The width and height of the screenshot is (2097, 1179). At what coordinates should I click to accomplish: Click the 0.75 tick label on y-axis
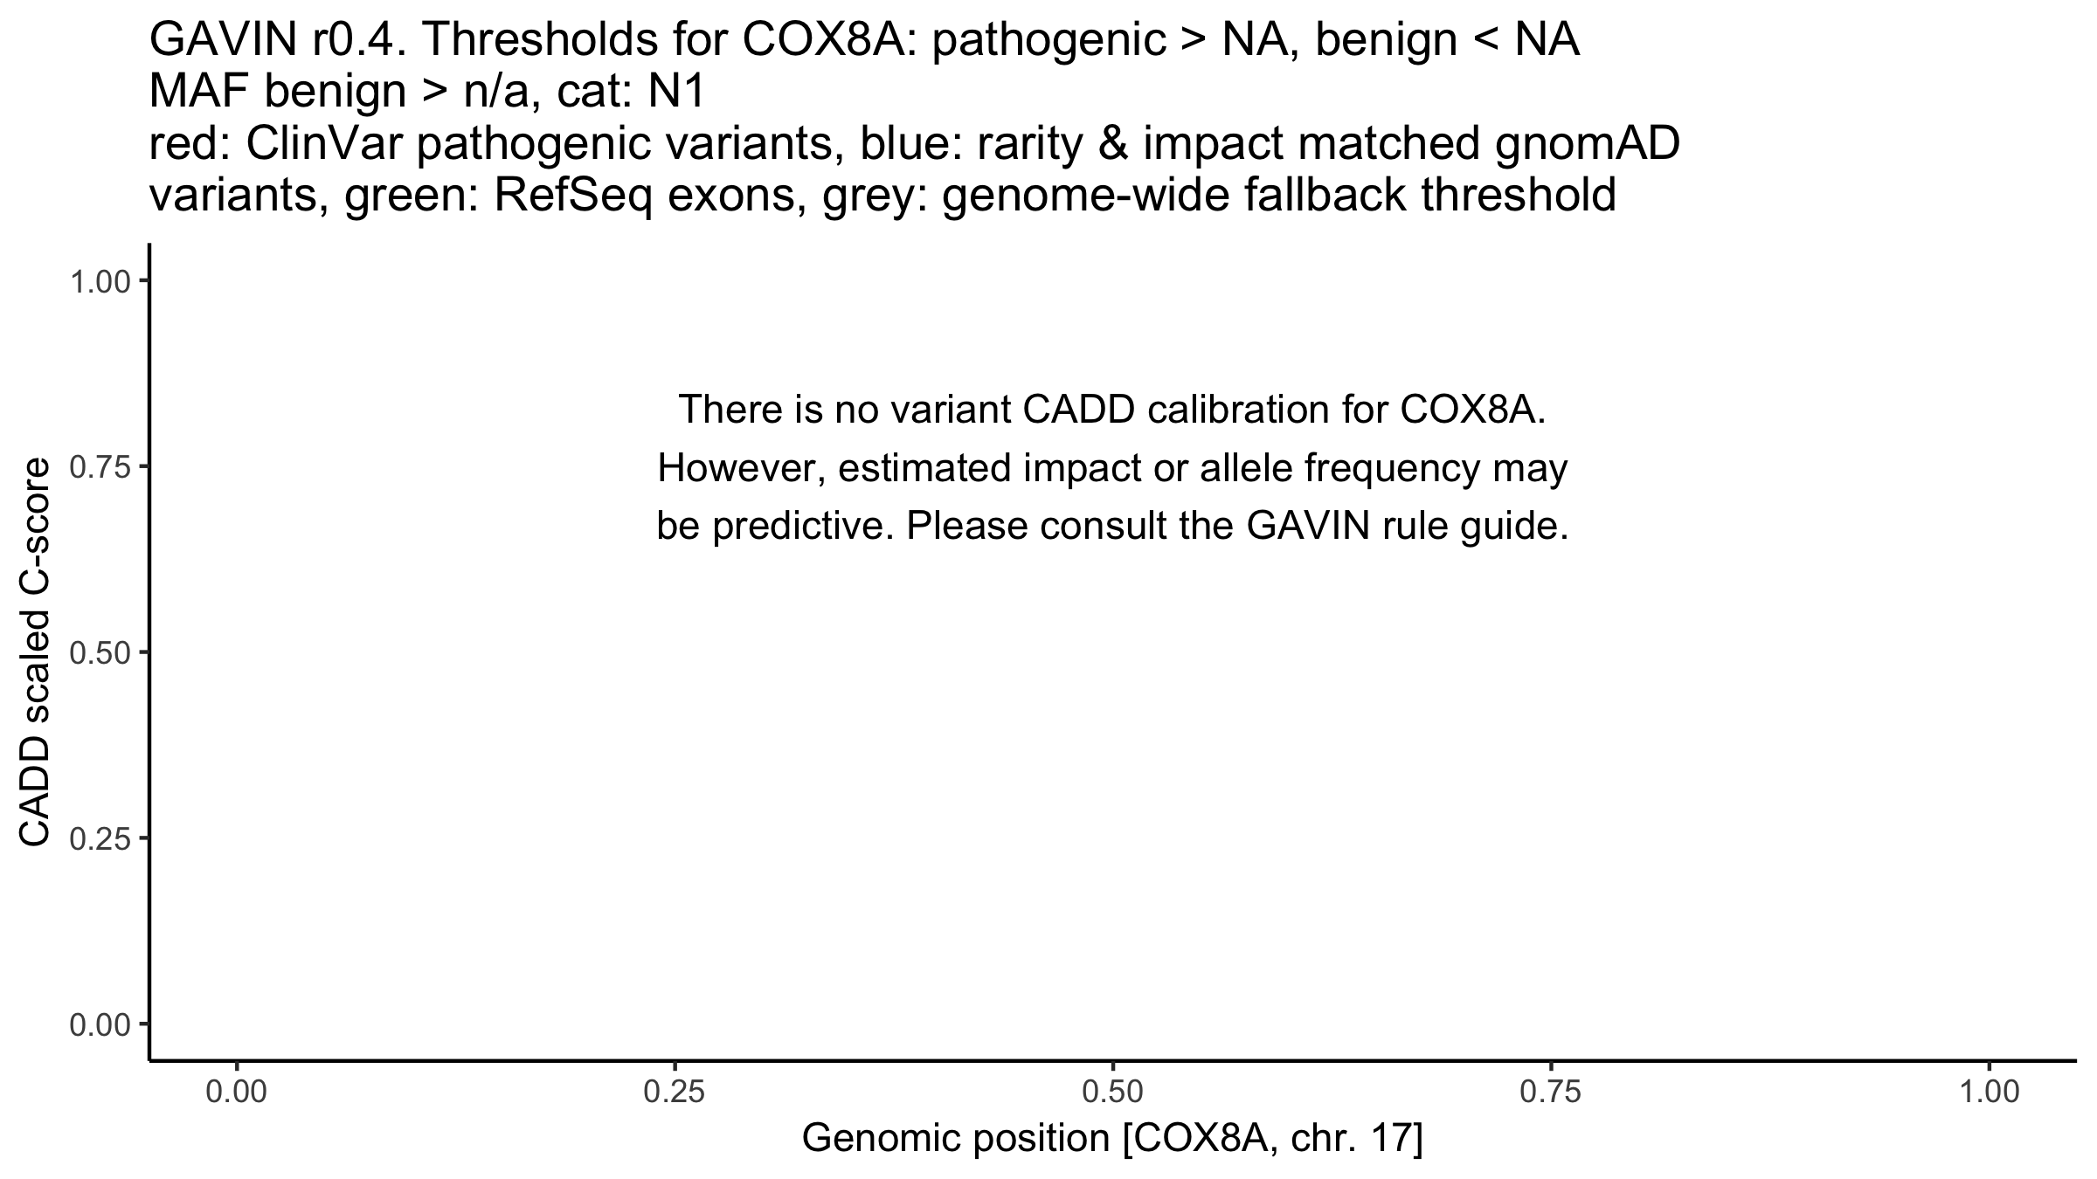coord(99,467)
